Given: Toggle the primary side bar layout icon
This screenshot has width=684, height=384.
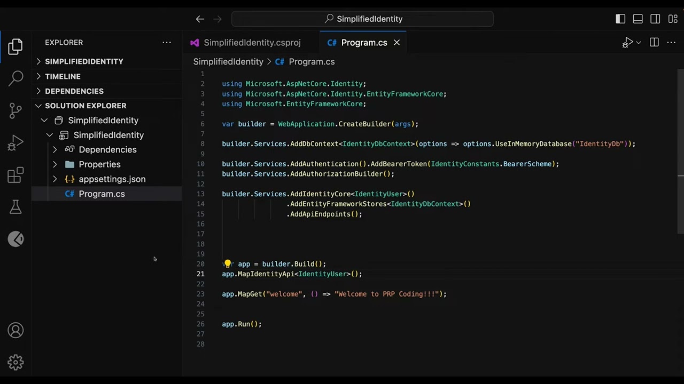Looking at the screenshot, I should 620,19.
